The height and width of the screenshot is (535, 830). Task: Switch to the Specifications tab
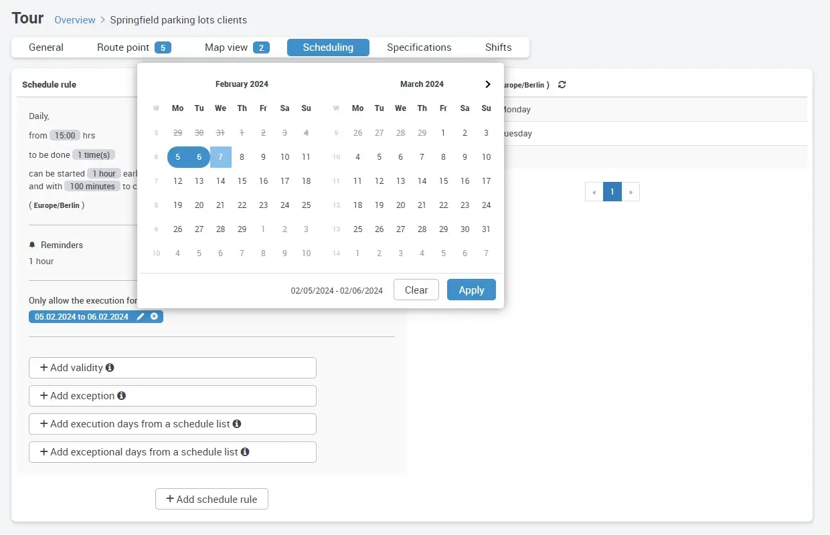pos(419,47)
